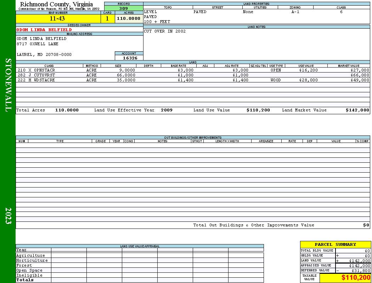Click the Forest row label
372x283 pixels.
pos(24,265)
